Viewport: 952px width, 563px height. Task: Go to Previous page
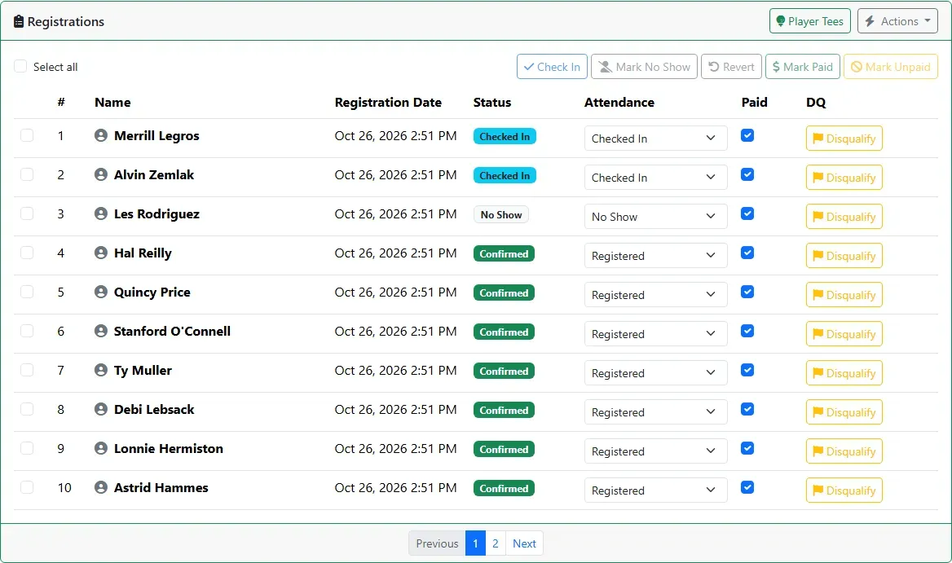pyautogui.click(x=437, y=543)
